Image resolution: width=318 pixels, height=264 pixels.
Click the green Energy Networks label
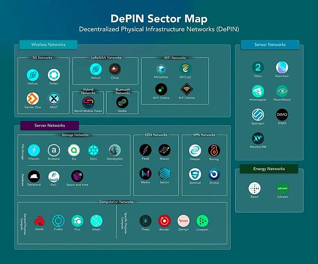pos(269,168)
